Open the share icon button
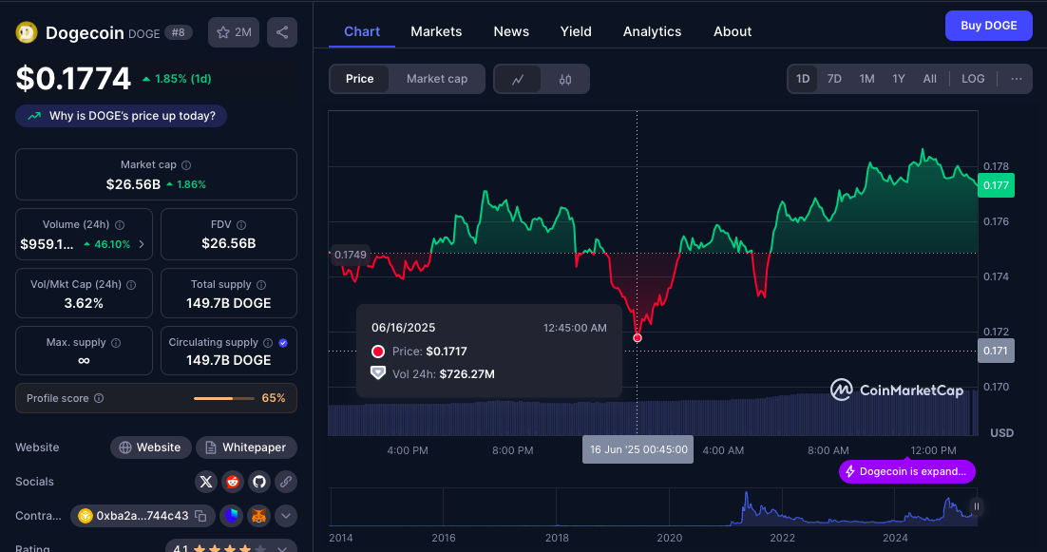 (282, 32)
